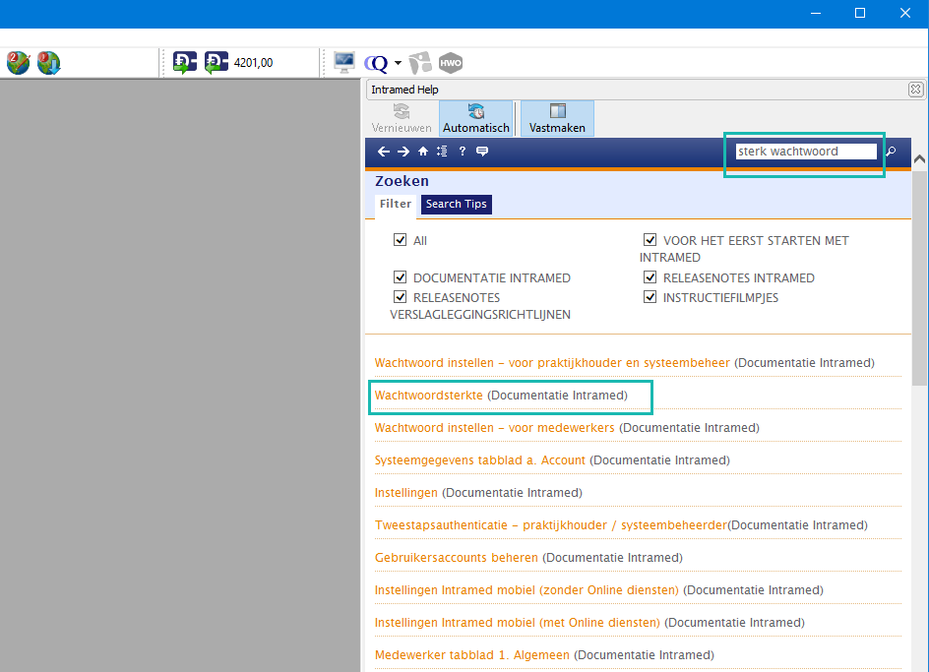Toggle RELEASENOTES VERSLAGLEGGINGSRICHTLIJNEN checkbox
Screen dimensions: 929x672
[x=400, y=297]
